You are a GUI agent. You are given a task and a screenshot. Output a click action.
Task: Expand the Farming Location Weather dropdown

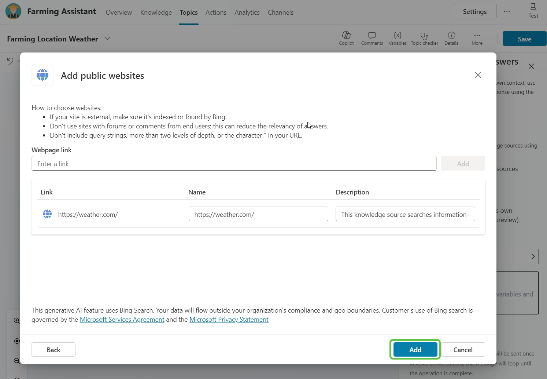click(107, 39)
